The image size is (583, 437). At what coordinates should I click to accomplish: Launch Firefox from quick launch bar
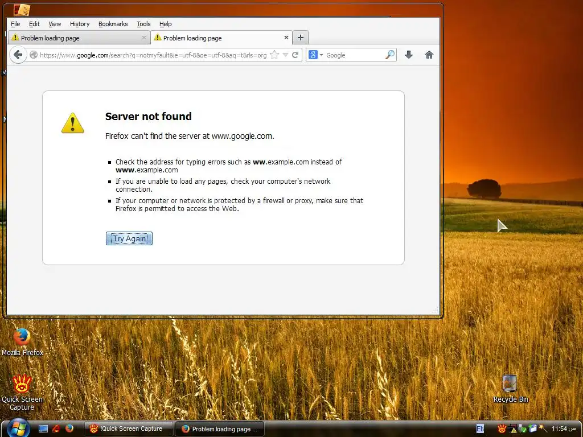[x=69, y=429]
